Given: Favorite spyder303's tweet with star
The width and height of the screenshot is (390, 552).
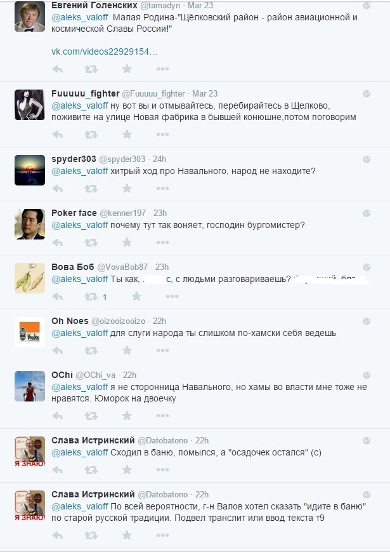Looking at the screenshot, I should point(127,189).
